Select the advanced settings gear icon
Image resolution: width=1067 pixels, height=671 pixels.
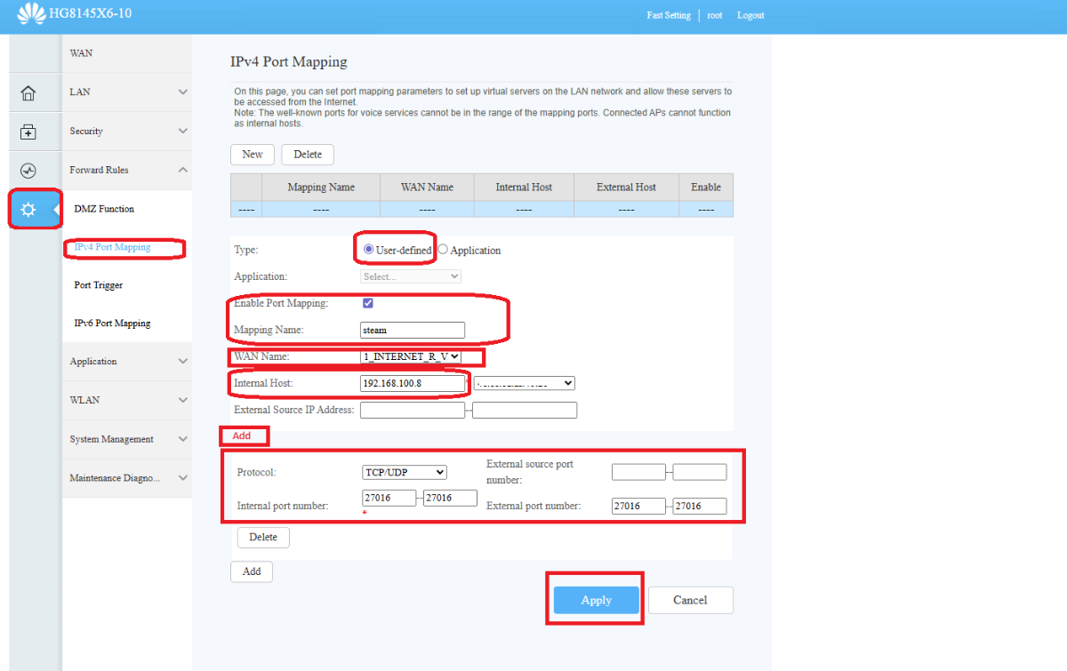(x=28, y=210)
